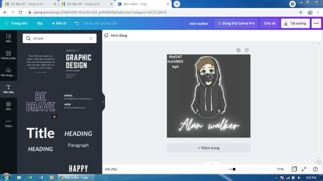Image resolution: width=323 pixels, height=181 pixels.
Task: Go back to Trang chủ
Action: (16, 23)
